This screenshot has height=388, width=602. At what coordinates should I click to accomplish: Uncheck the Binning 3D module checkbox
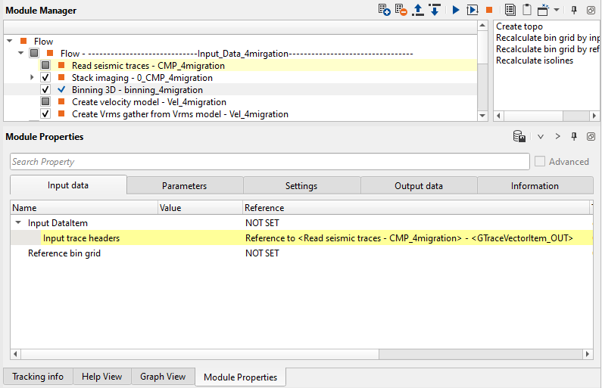point(45,90)
